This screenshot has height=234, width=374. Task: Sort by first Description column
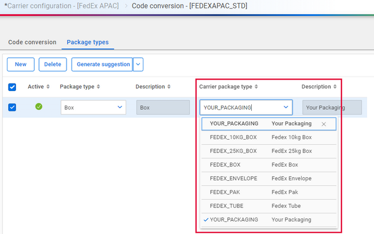(x=169, y=86)
